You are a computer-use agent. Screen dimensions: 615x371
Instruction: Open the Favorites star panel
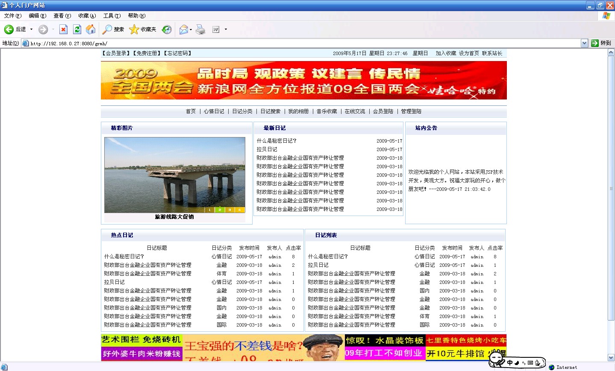134,29
